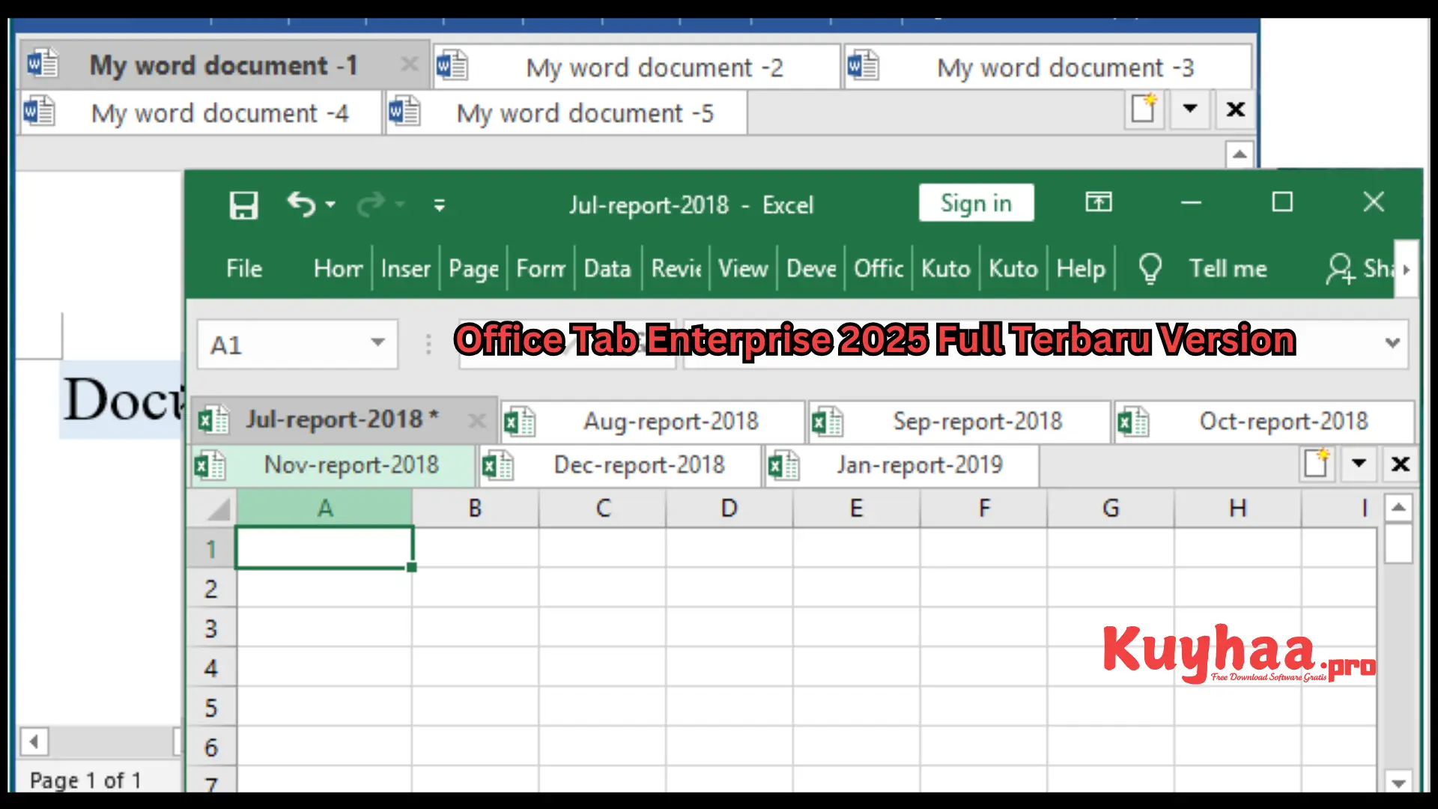Switch to the View ribbon tab
1438x809 pixels.
742,267
